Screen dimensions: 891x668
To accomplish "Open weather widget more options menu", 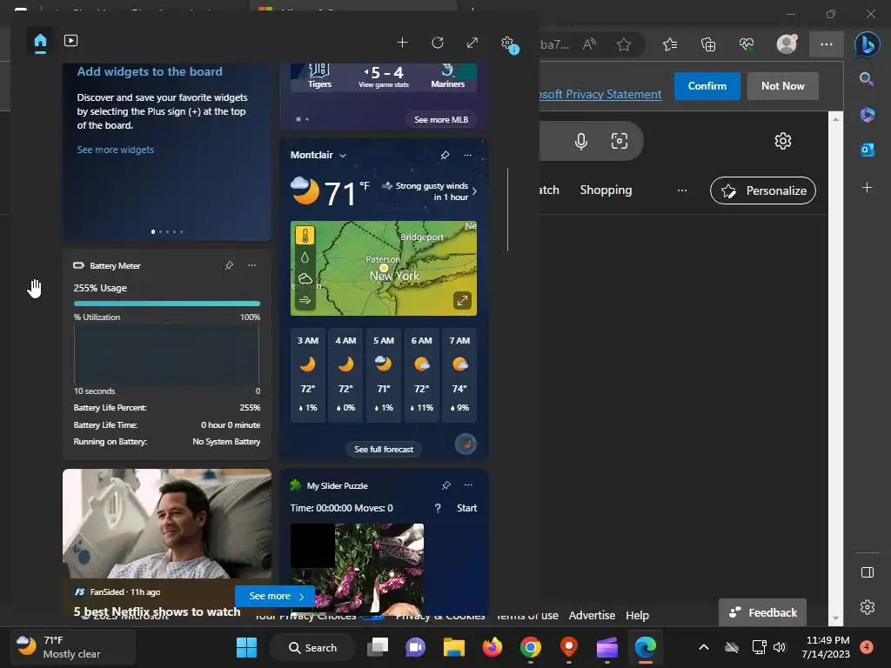I will pyautogui.click(x=467, y=155).
